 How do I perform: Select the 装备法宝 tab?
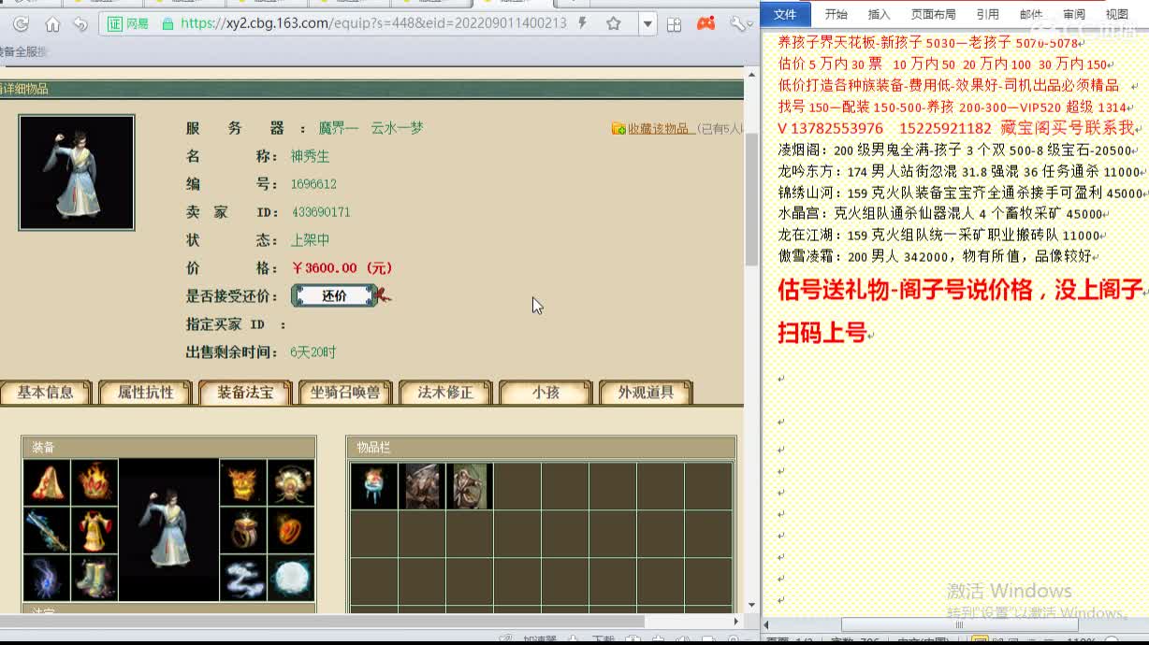tap(245, 393)
